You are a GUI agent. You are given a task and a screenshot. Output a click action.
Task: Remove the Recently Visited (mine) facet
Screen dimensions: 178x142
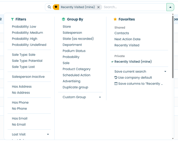click(98, 7)
